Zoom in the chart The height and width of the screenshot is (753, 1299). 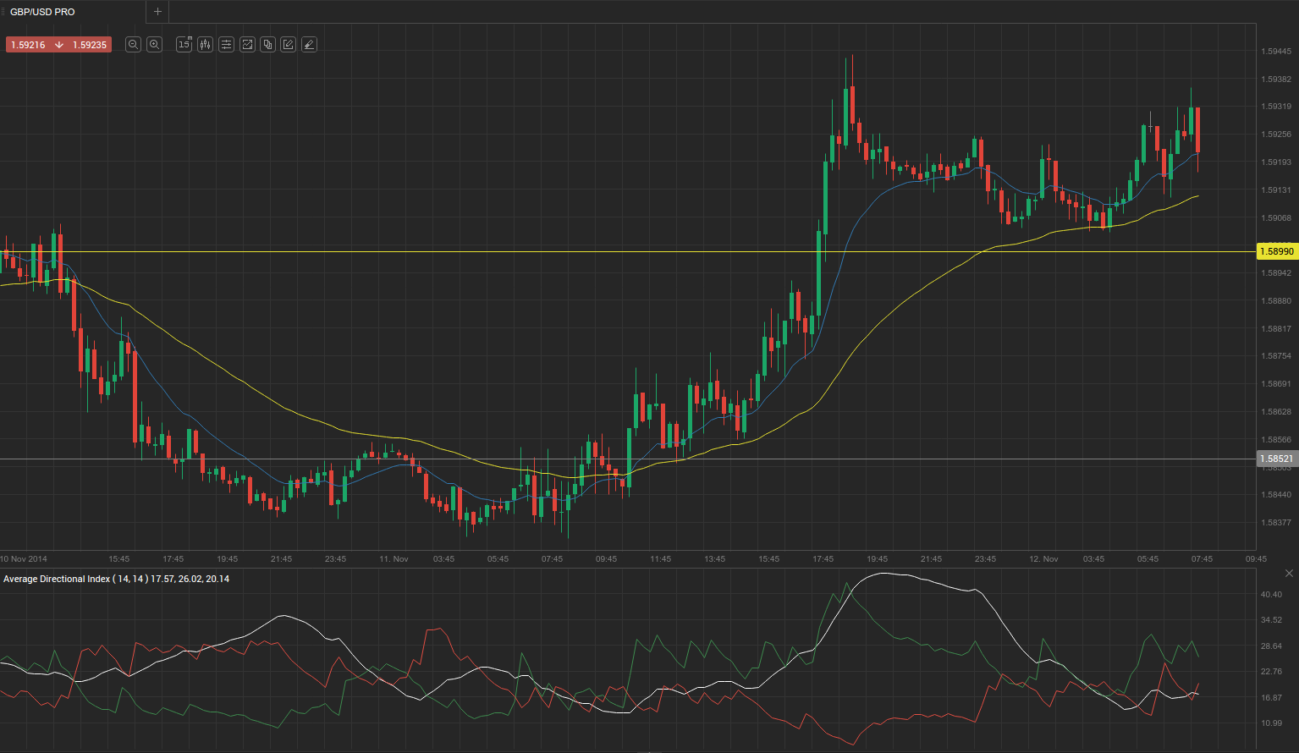coord(154,45)
